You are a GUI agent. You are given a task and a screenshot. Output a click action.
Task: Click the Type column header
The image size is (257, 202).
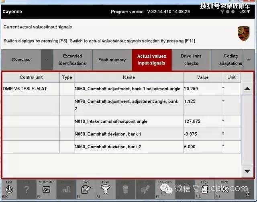pos(67,77)
